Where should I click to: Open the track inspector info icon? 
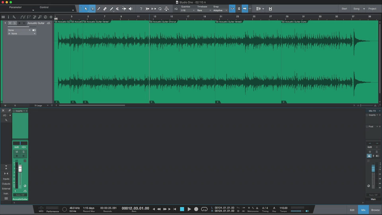pos(9,17)
